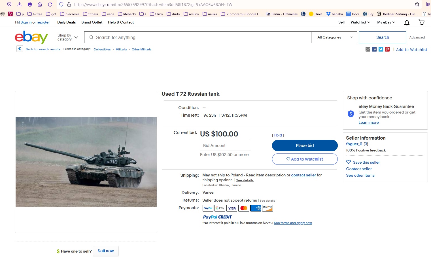Share listing on Twitter

click(381, 50)
